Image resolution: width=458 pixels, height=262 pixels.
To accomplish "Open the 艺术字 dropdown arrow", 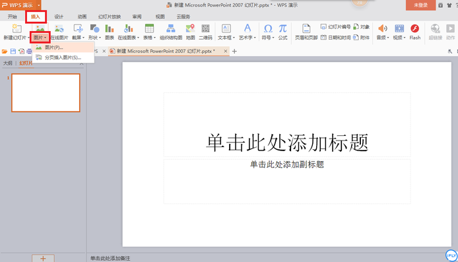I will click(255, 38).
